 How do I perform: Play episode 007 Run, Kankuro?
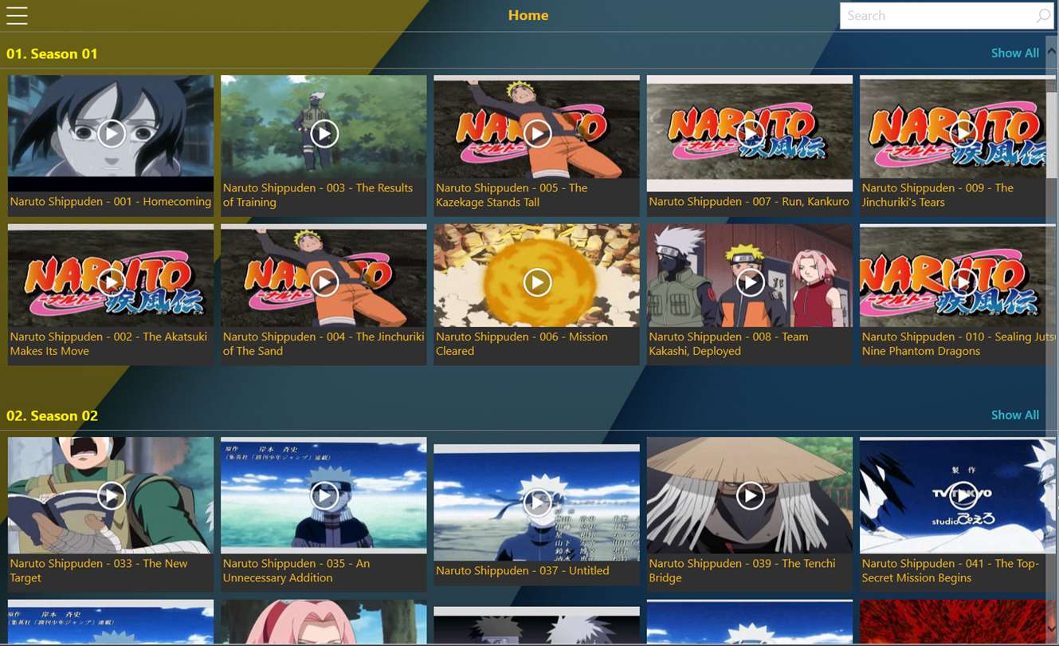(x=750, y=133)
